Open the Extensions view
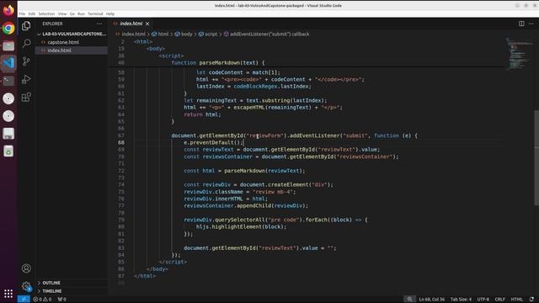Viewport: 539px width, 303px height. pyautogui.click(x=26, y=98)
